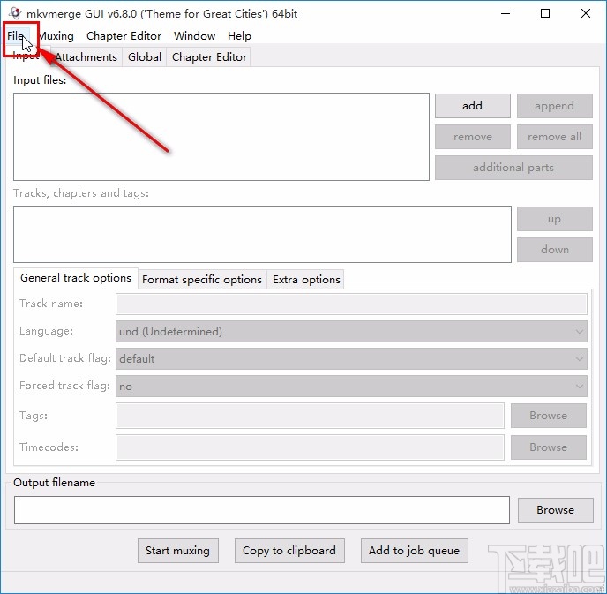Open the Default track flag dropdown
607x594 pixels.
(351, 359)
